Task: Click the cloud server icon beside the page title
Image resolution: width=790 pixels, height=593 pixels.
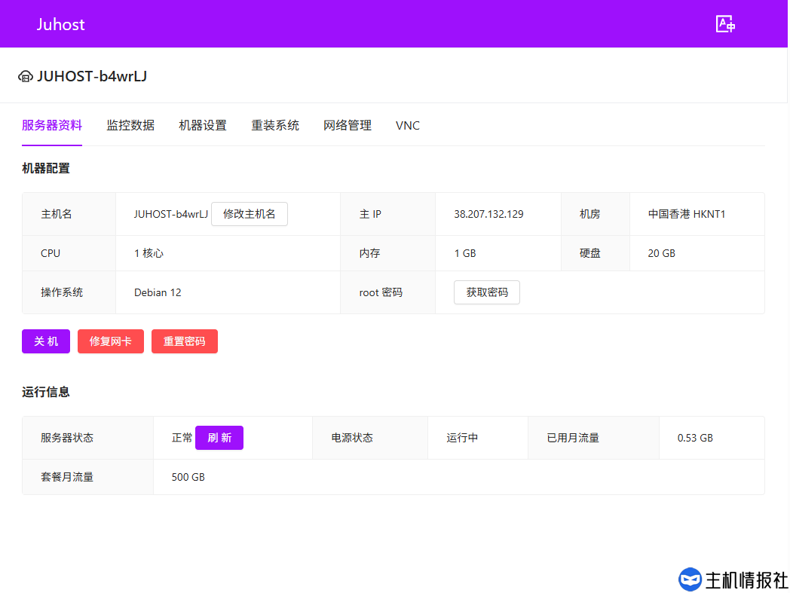Action: click(26, 76)
